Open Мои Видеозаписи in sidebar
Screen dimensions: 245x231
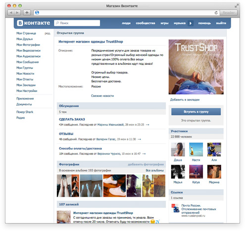pos(28,50)
